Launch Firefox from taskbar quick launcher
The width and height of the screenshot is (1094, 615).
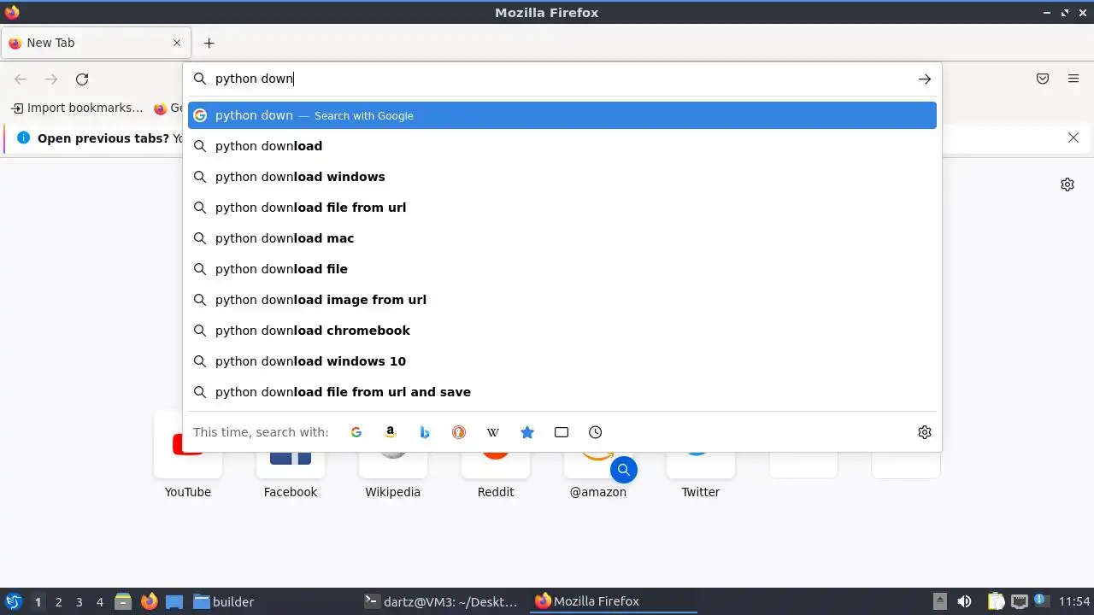click(149, 601)
